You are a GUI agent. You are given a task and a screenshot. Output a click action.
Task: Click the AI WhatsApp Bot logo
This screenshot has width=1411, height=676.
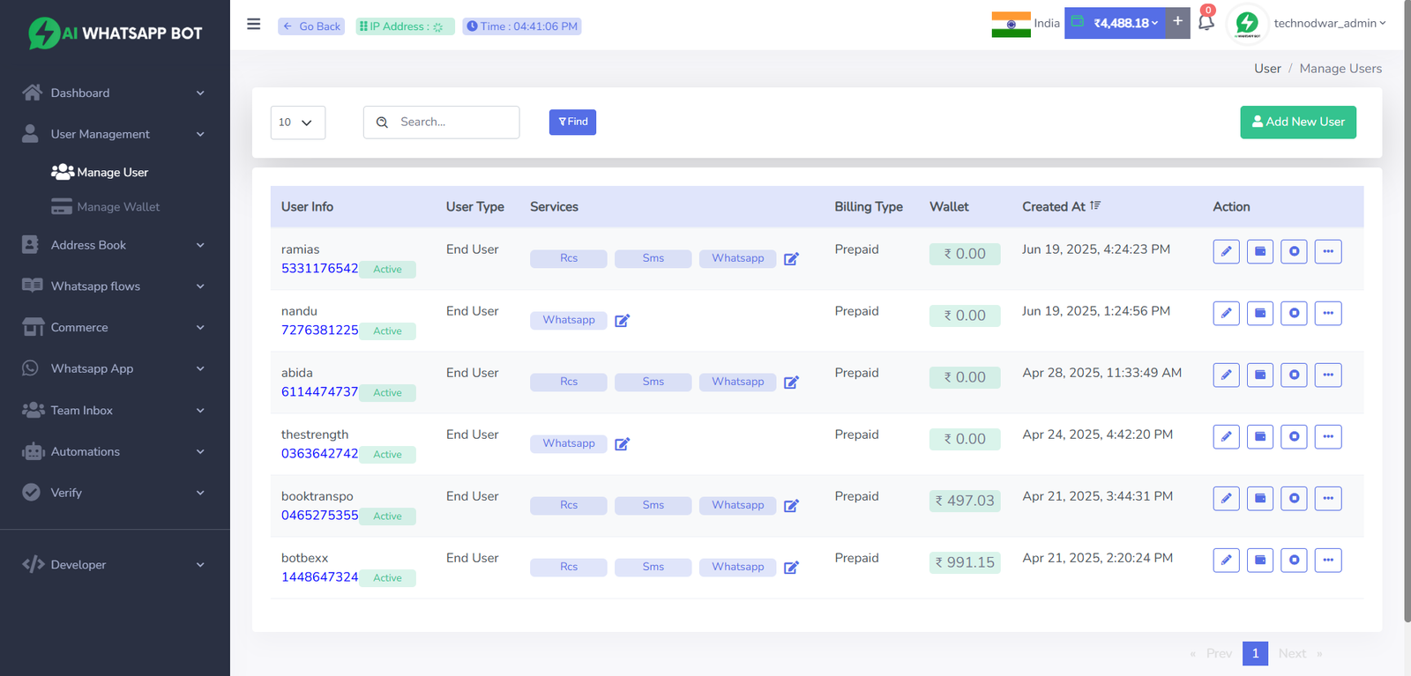[x=116, y=33]
